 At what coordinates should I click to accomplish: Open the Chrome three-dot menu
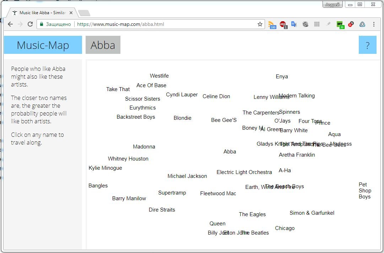[x=374, y=24]
